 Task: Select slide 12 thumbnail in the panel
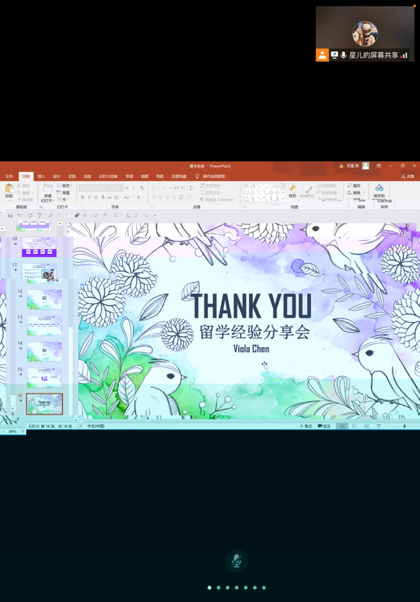[44, 299]
